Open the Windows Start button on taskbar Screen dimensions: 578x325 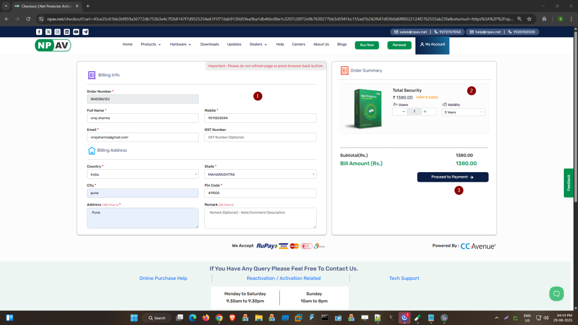pos(135,318)
